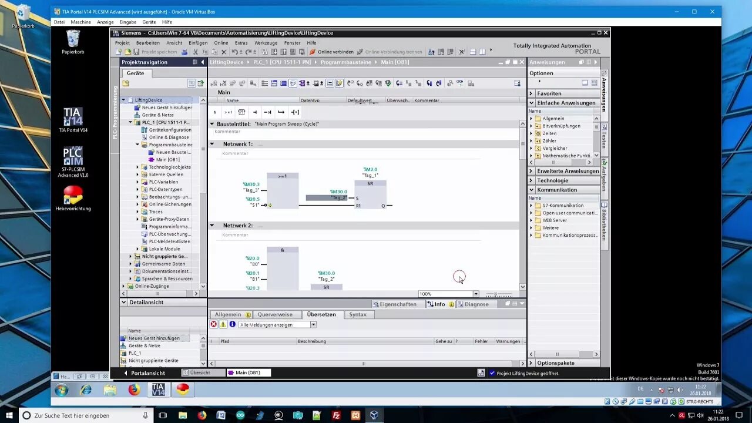The height and width of the screenshot is (423, 752).
Task: Click the Online verbinden button
Action: [331, 52]
